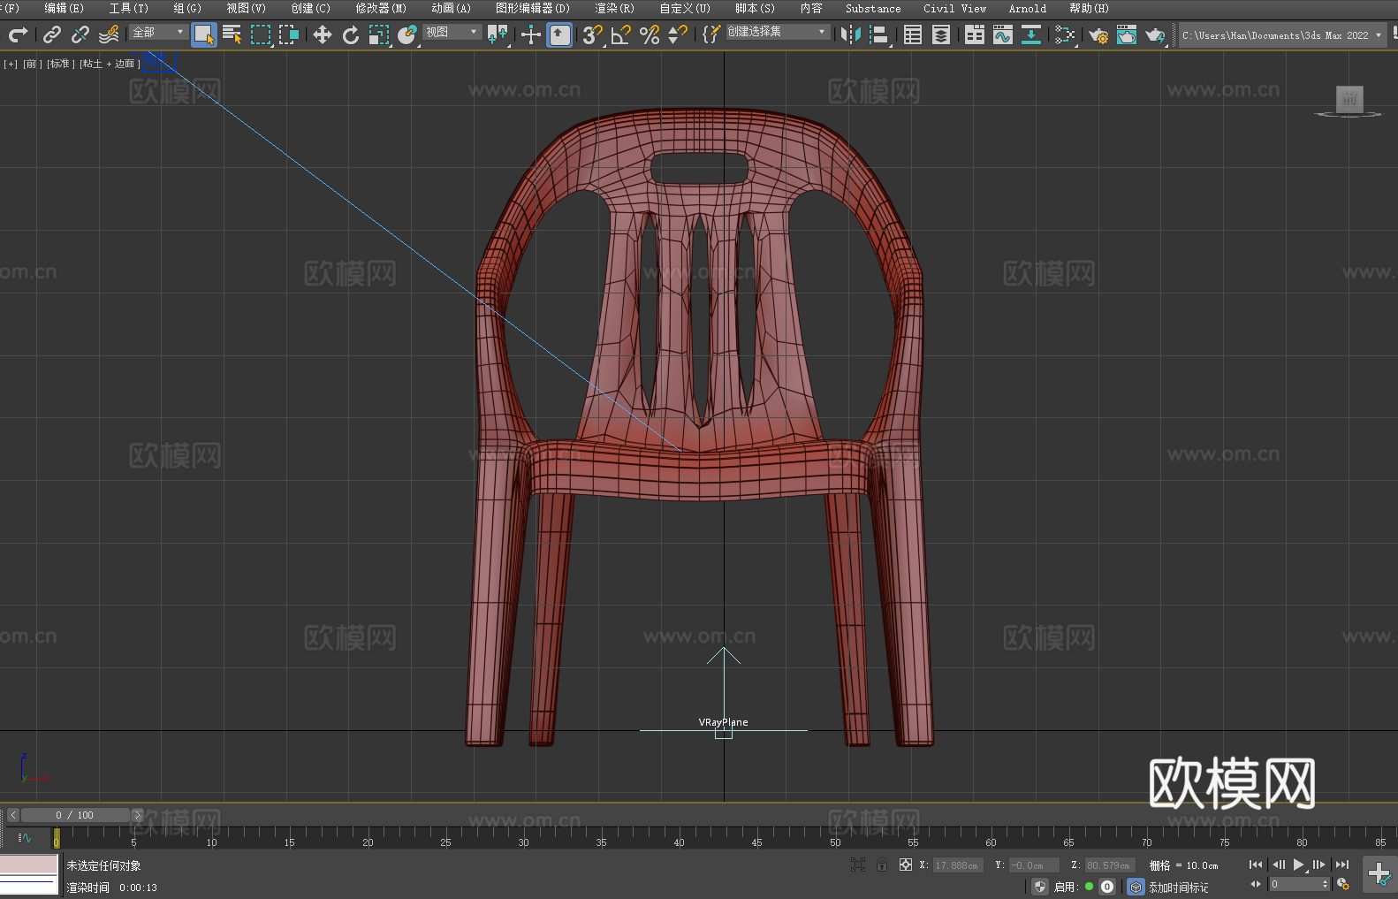1398x899 pixels.
Task: Click Use Pivot Point Center icon
Action: 498,34
